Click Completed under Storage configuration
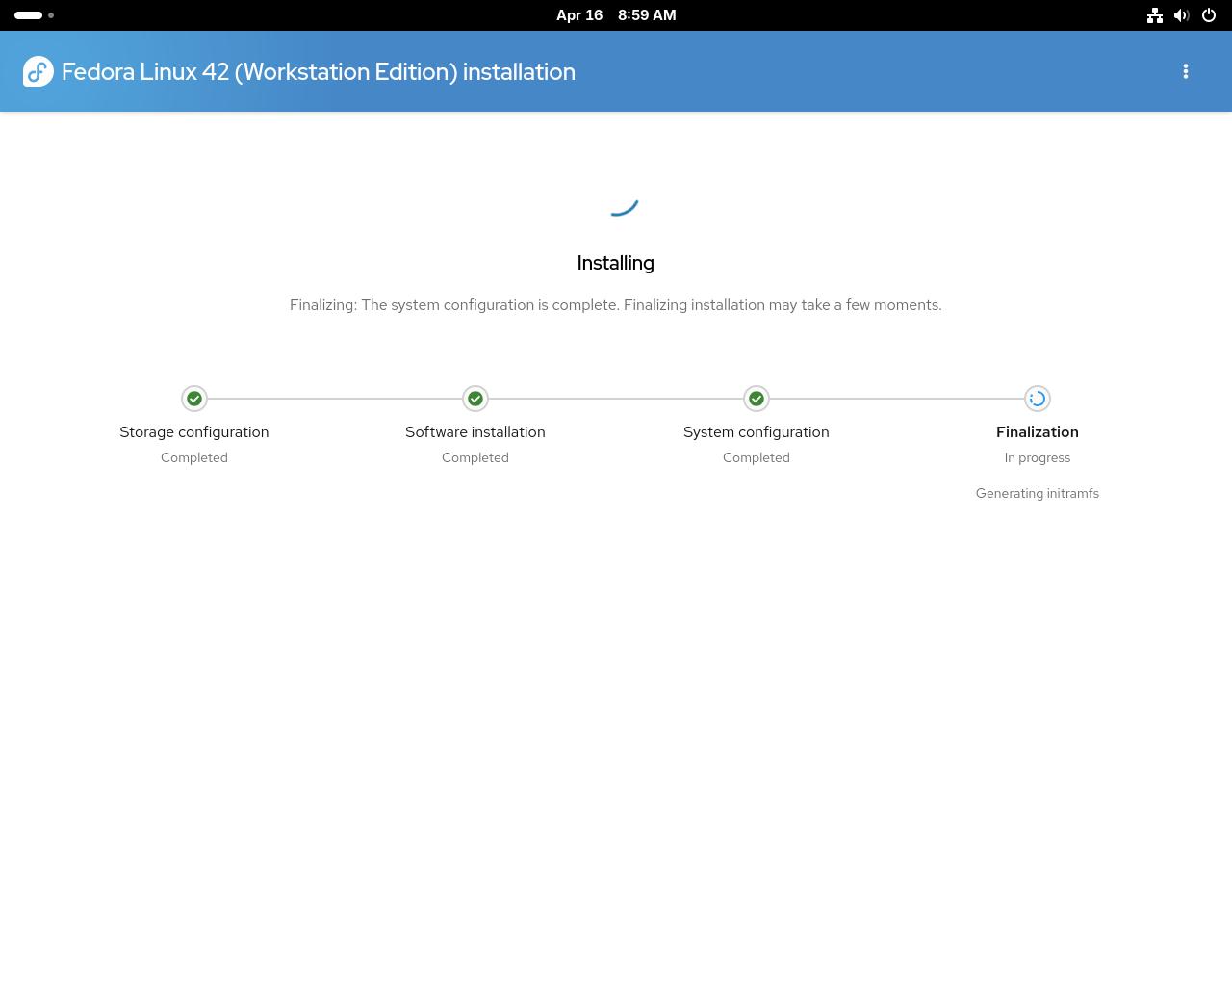 point(194,458)
